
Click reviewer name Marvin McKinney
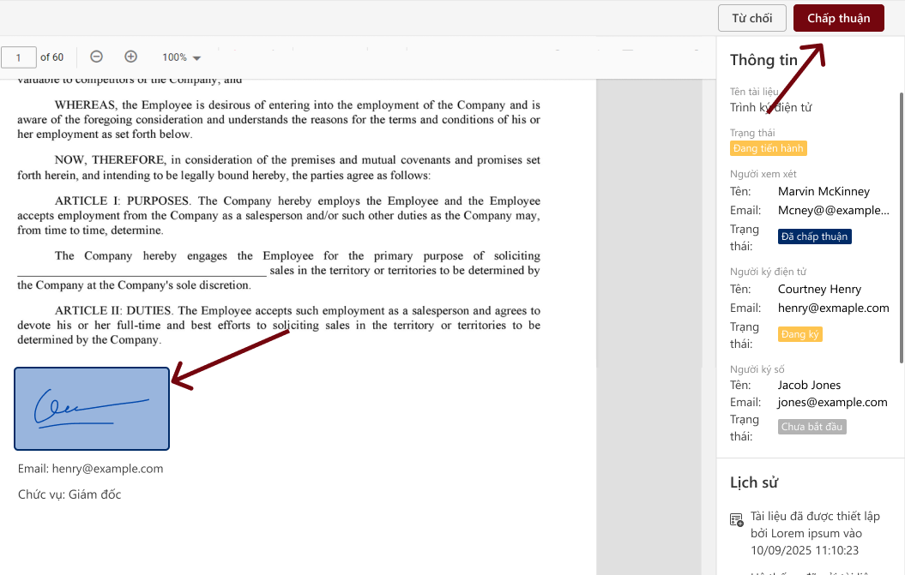[823, 191]
